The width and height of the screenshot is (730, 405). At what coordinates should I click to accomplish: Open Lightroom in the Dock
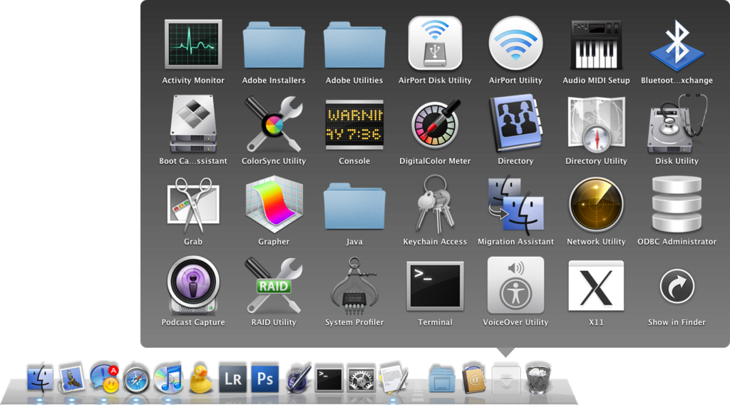(x=233, y=379)
